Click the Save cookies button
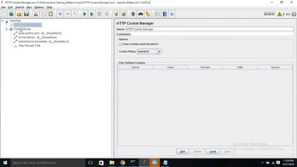Image resolution: width=297 pixels, height=167 pixels. coord(227,152)
